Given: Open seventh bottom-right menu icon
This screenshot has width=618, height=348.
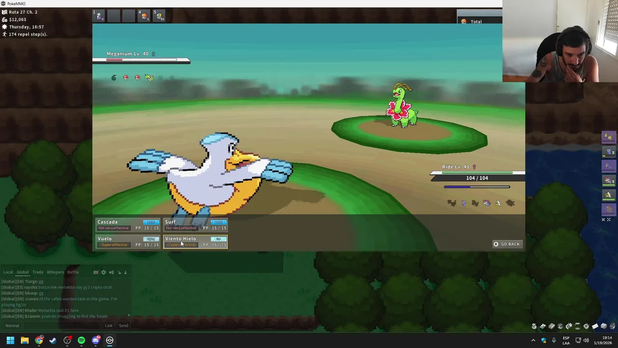Looking at the screenshot, I should pos(587,326).
